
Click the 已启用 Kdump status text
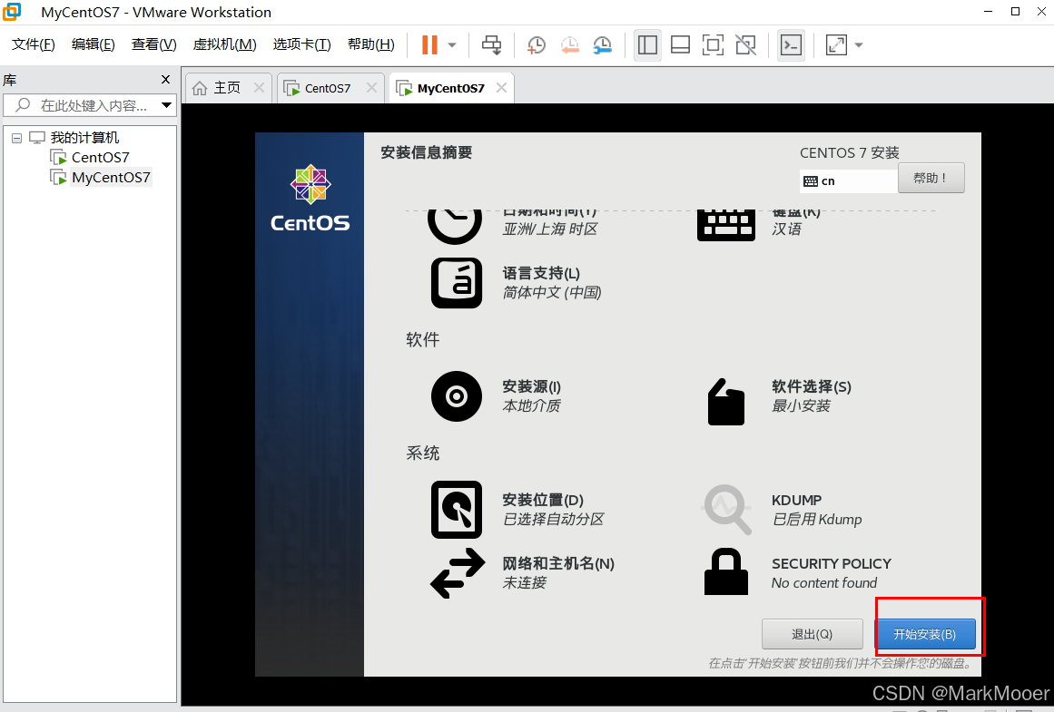pos(817,519)
